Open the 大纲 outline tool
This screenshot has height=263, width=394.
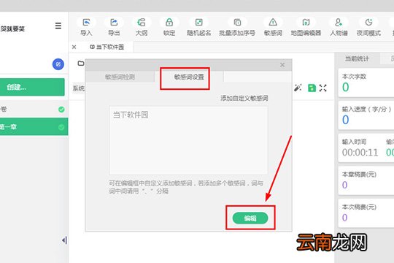pos(142,27)
